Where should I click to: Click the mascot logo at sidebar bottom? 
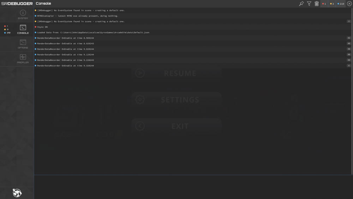(x=17, y=193)
